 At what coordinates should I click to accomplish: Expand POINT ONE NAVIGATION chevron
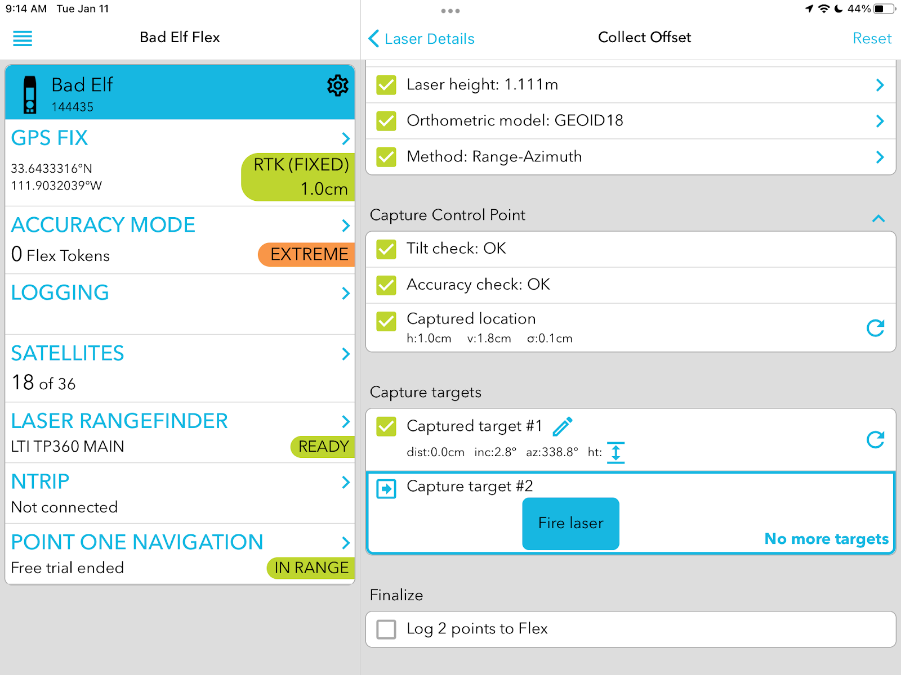pos(346,543)
